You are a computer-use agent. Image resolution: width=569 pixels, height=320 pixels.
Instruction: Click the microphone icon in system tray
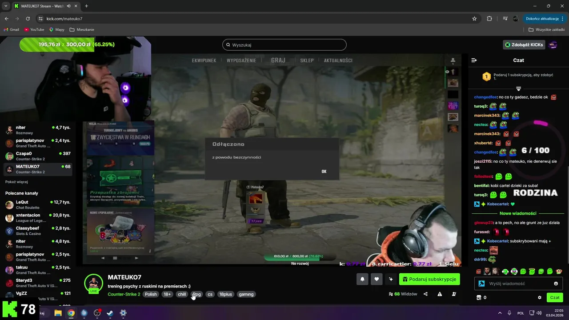coord(509,313)
